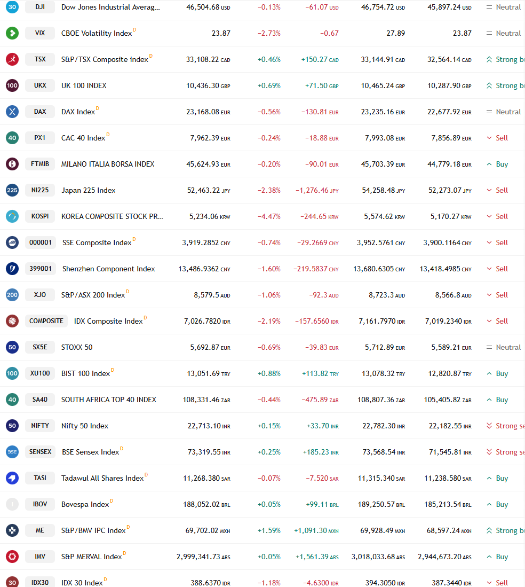Click the SSE Composite logo icon
The image size is (525, 587).
pyautogui.click(x=12, y=242)
